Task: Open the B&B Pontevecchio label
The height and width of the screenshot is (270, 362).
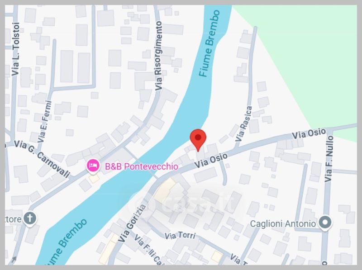Action: pos(142,166)
